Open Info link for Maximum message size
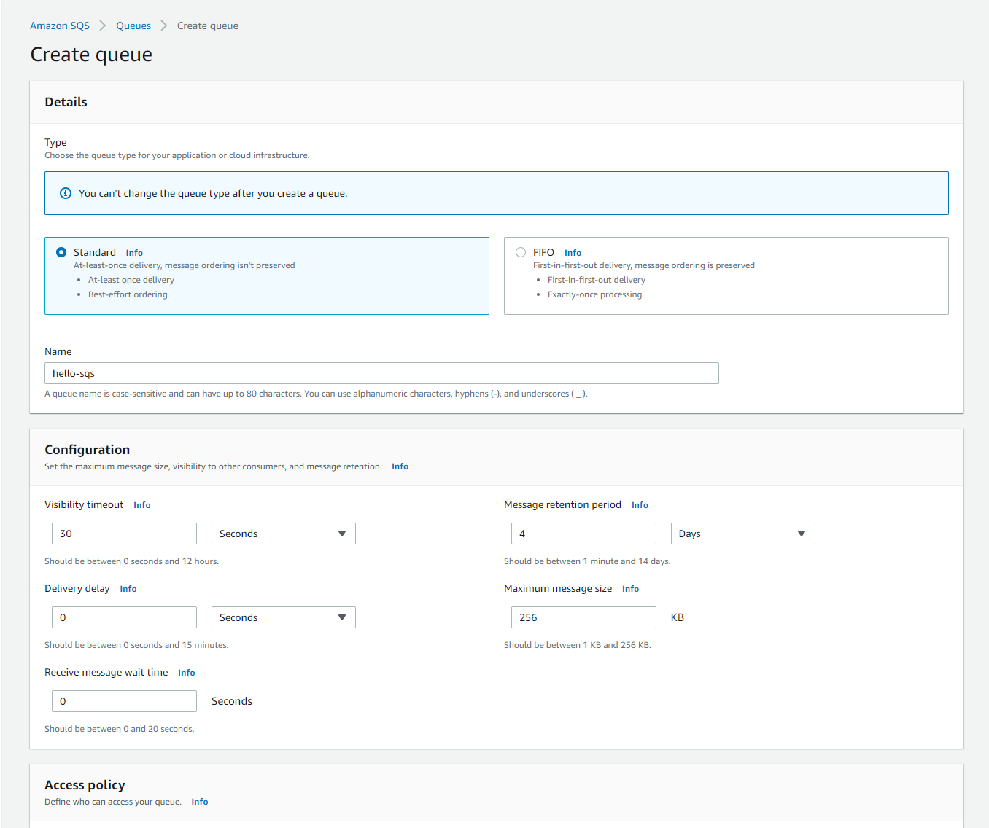 point(630,589)
